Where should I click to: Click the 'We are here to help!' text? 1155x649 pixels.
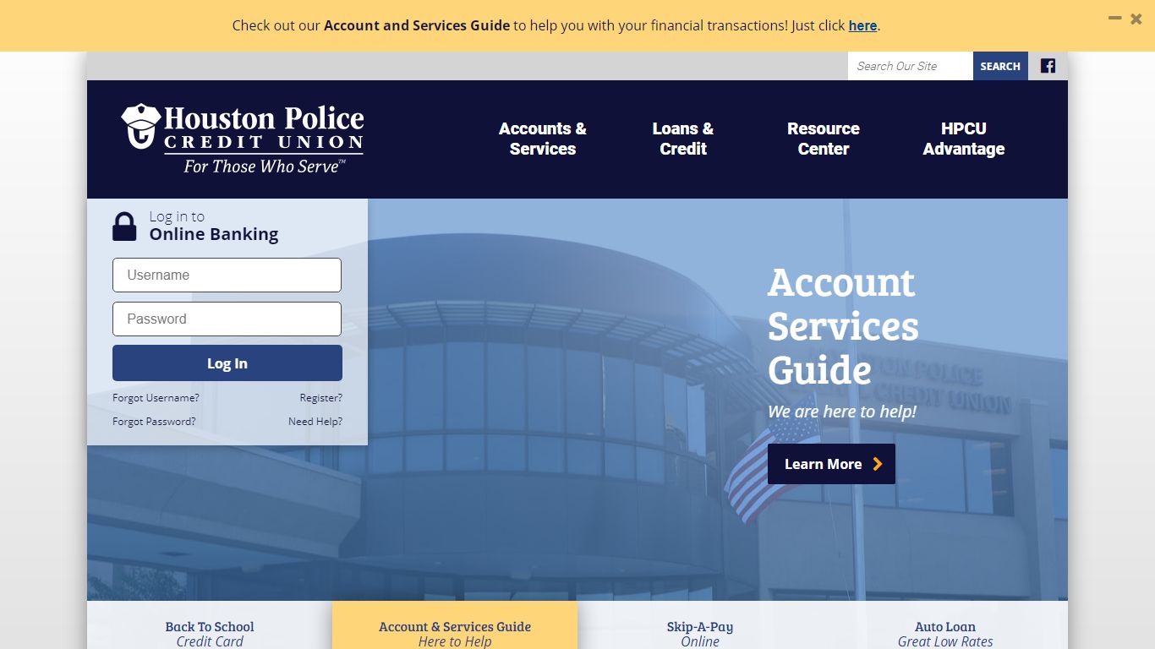point(842,412)
